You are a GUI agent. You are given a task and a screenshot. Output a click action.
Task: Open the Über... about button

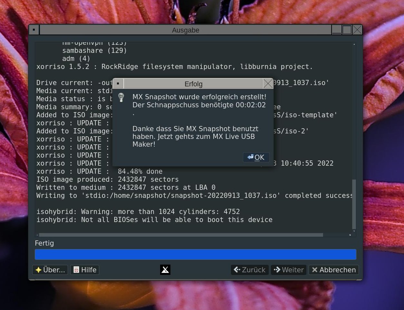pyautogui.click(x=50, y=270)
